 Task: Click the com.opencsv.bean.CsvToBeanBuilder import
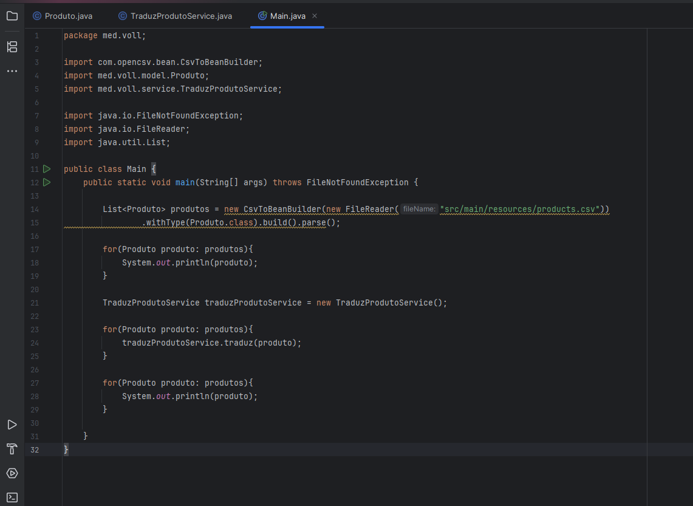pyautogui.click(x=163, y=63)
